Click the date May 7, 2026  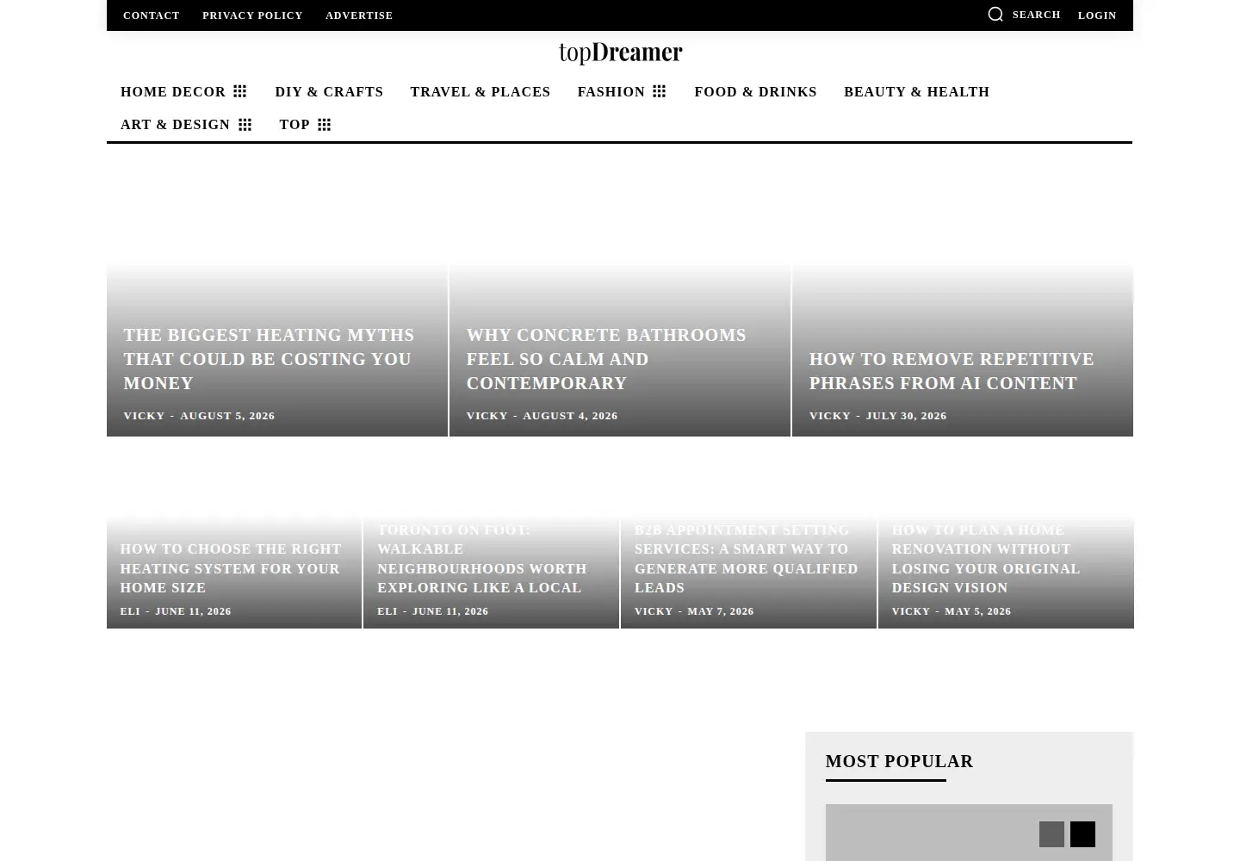click(x=721, y=611)
